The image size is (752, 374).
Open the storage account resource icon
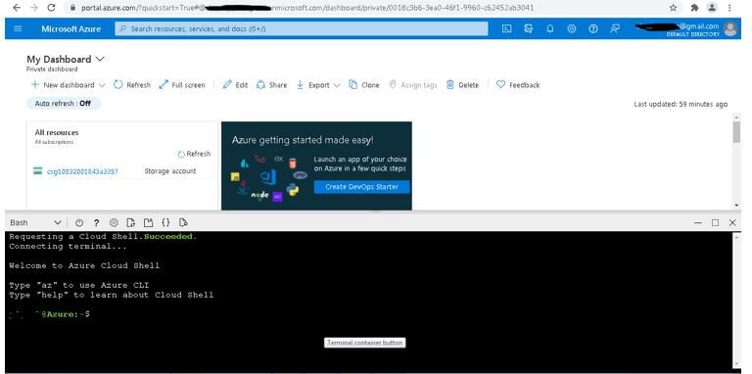(38, 170)
